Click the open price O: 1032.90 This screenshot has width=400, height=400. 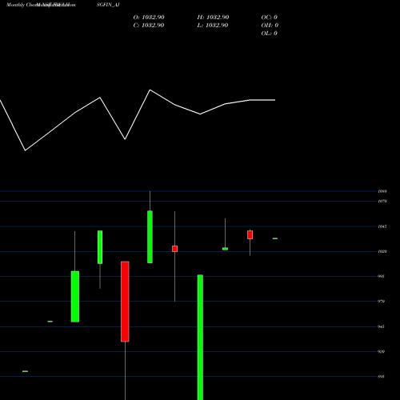[x=149, y=17]
